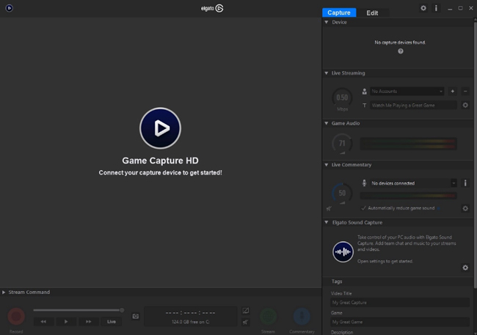Click the play playback button
Image resolution: width=477 pixels, height=335 pixels.
(x=66, y=322)
